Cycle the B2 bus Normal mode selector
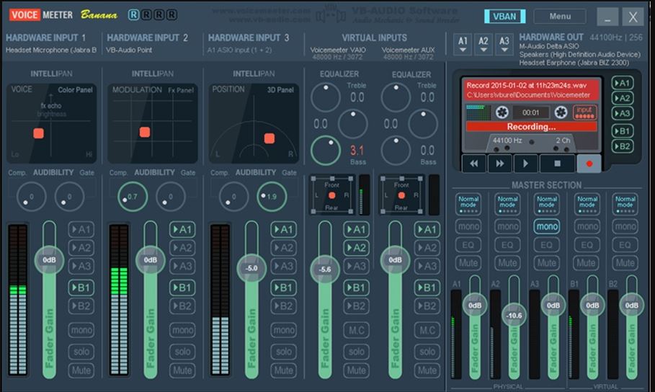 click(625, 204)
